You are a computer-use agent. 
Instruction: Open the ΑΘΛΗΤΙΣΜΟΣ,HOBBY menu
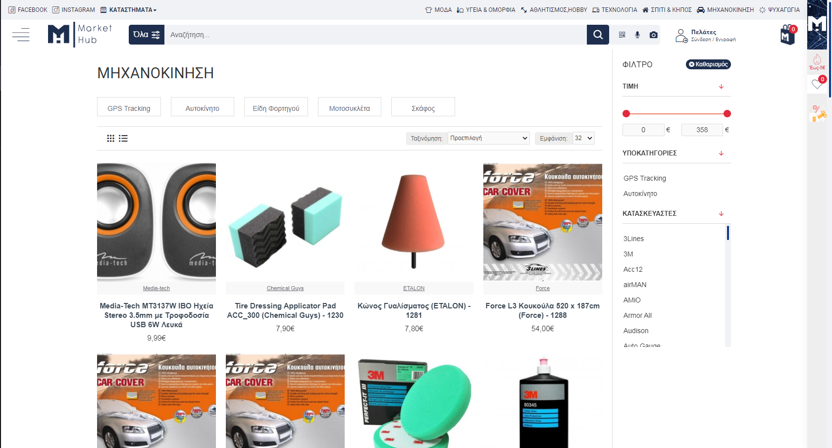(554, 10)
